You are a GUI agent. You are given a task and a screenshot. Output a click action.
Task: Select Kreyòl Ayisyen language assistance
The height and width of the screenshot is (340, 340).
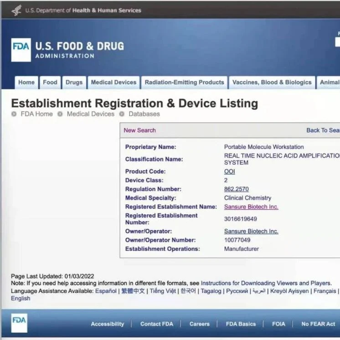(289, 291)
